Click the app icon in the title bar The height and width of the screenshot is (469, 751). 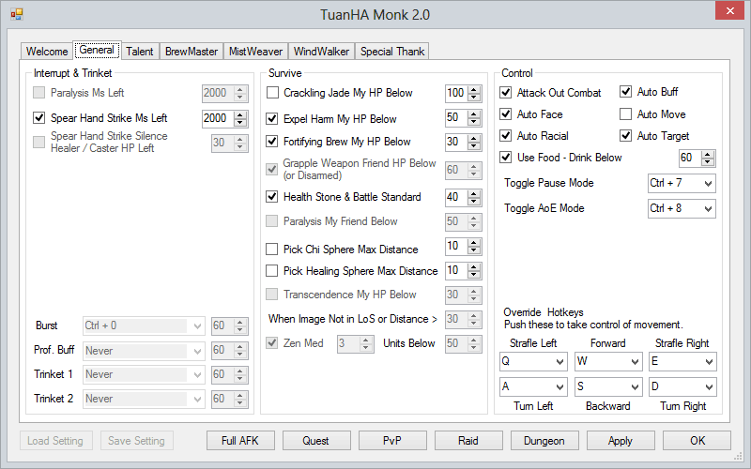(x=16, y=15)
